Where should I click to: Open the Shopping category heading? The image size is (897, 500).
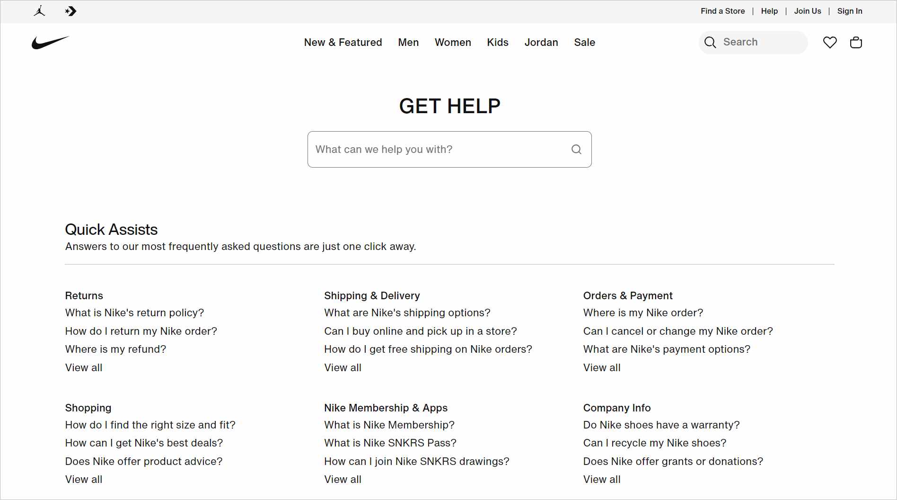[x=88, y=408]
